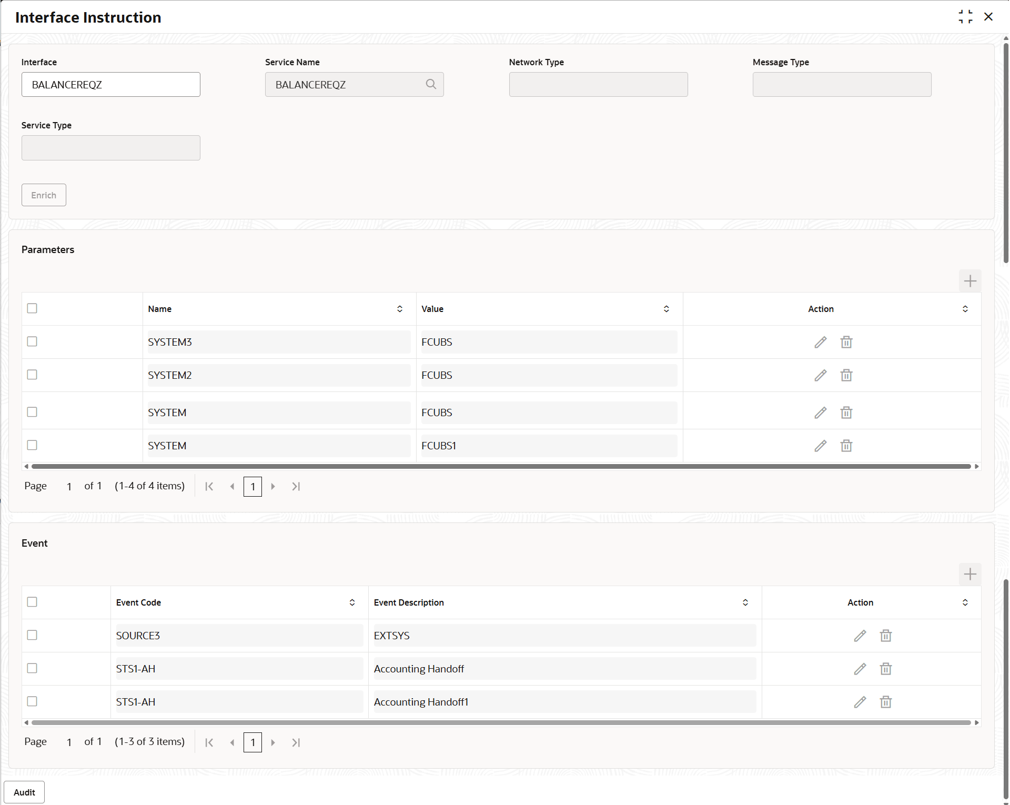Go to last page of Parameters
The image size is (1010, 805).
click(x=296, y=487)
